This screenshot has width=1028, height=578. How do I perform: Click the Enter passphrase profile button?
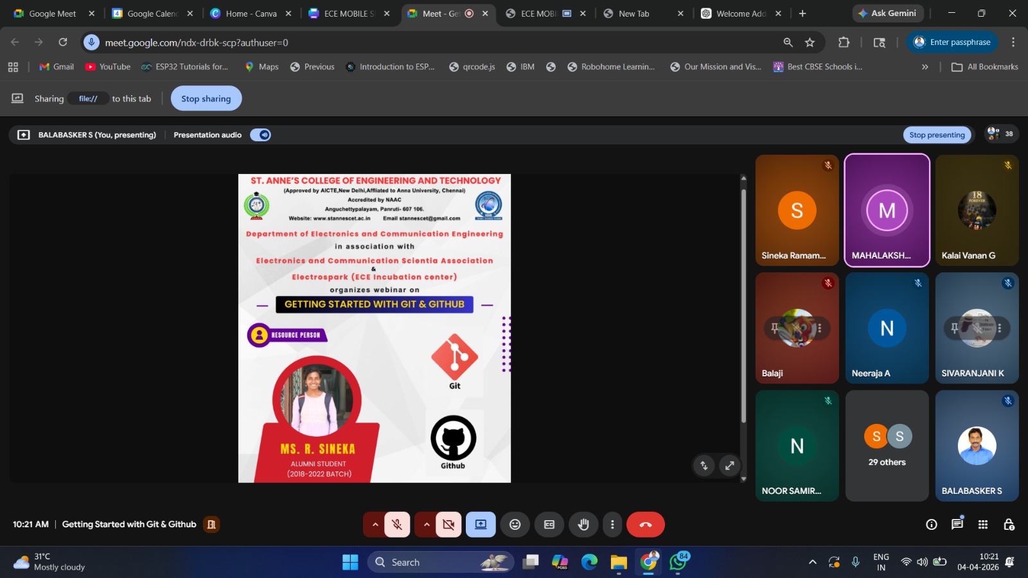click(952, 42)
